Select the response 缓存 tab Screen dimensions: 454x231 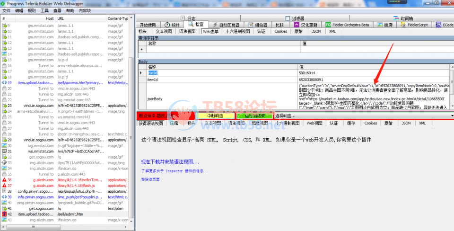(x=350, y=123)
